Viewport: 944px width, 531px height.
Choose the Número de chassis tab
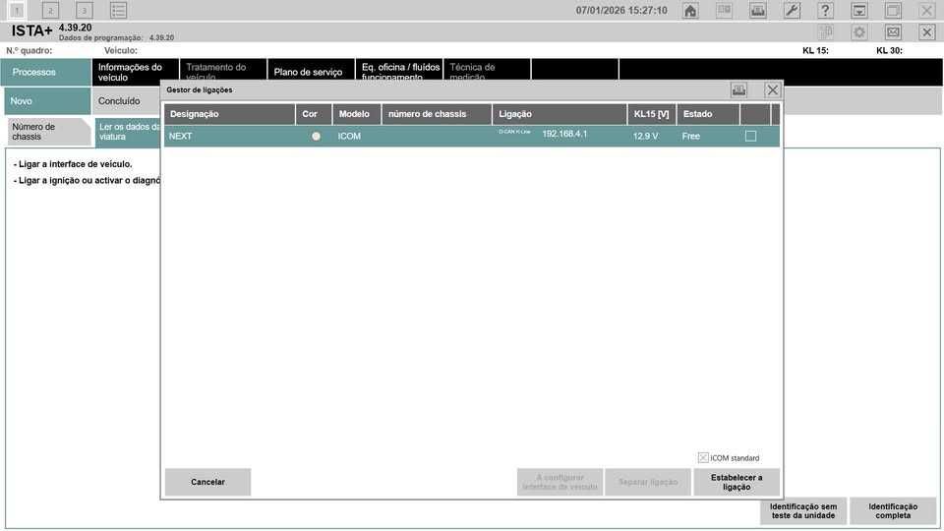pos(48,132)
